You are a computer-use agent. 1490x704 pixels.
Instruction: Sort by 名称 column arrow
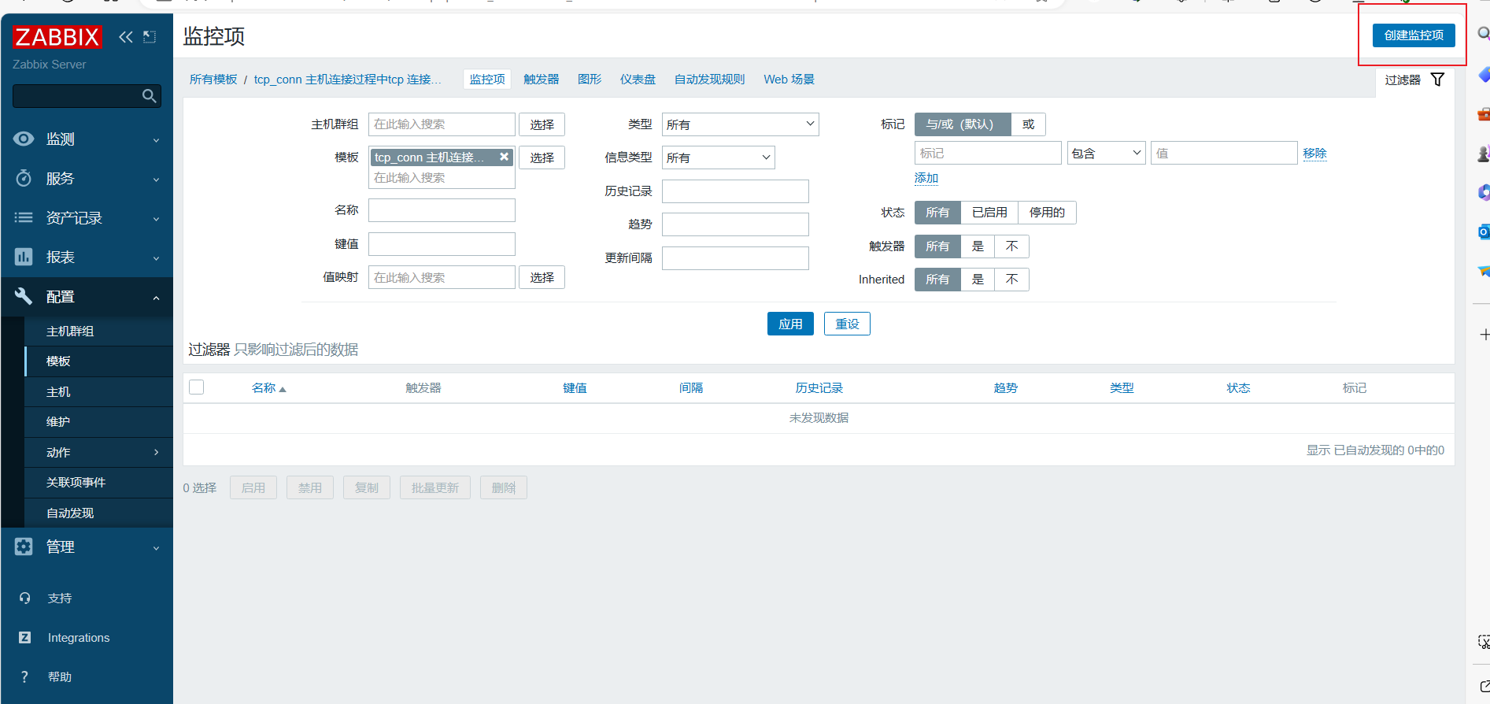(x=283, y=389)
